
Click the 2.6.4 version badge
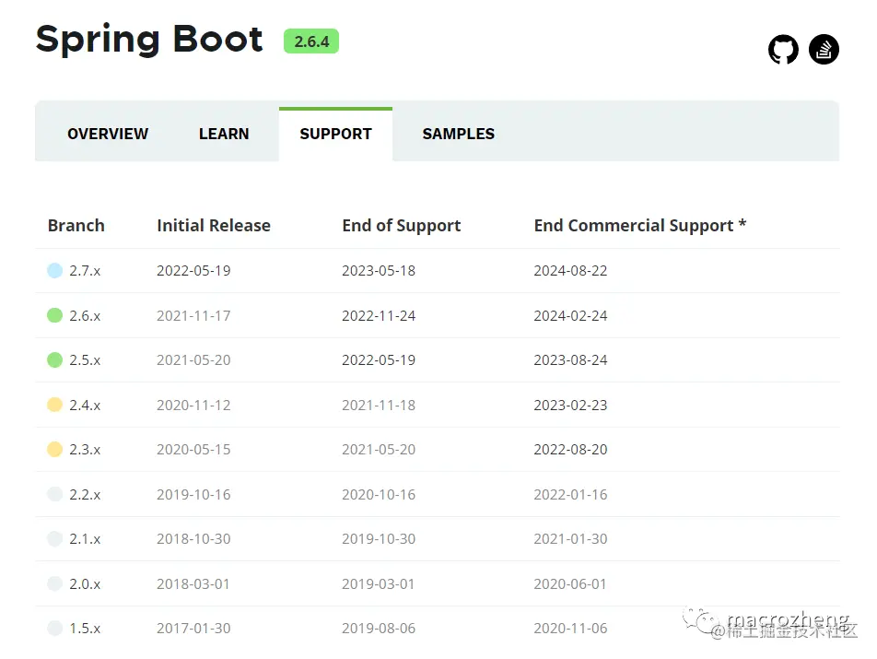coord(311,41)
